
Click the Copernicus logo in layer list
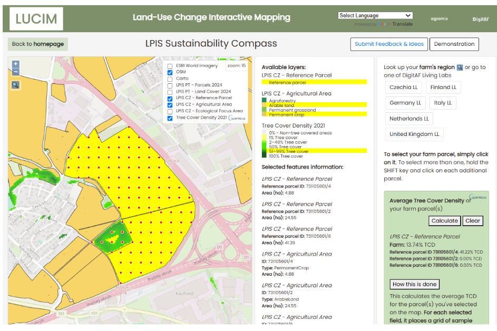click(238, 118)
